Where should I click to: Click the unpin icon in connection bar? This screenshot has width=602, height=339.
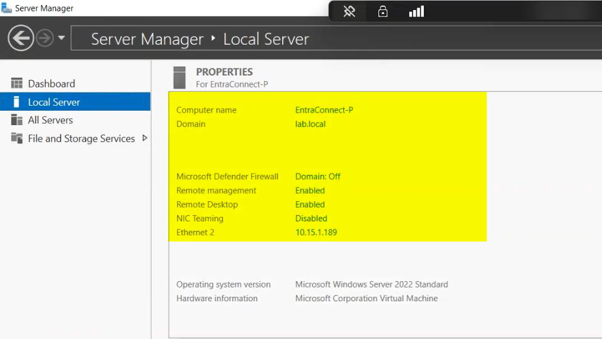(x=349, y=11)
